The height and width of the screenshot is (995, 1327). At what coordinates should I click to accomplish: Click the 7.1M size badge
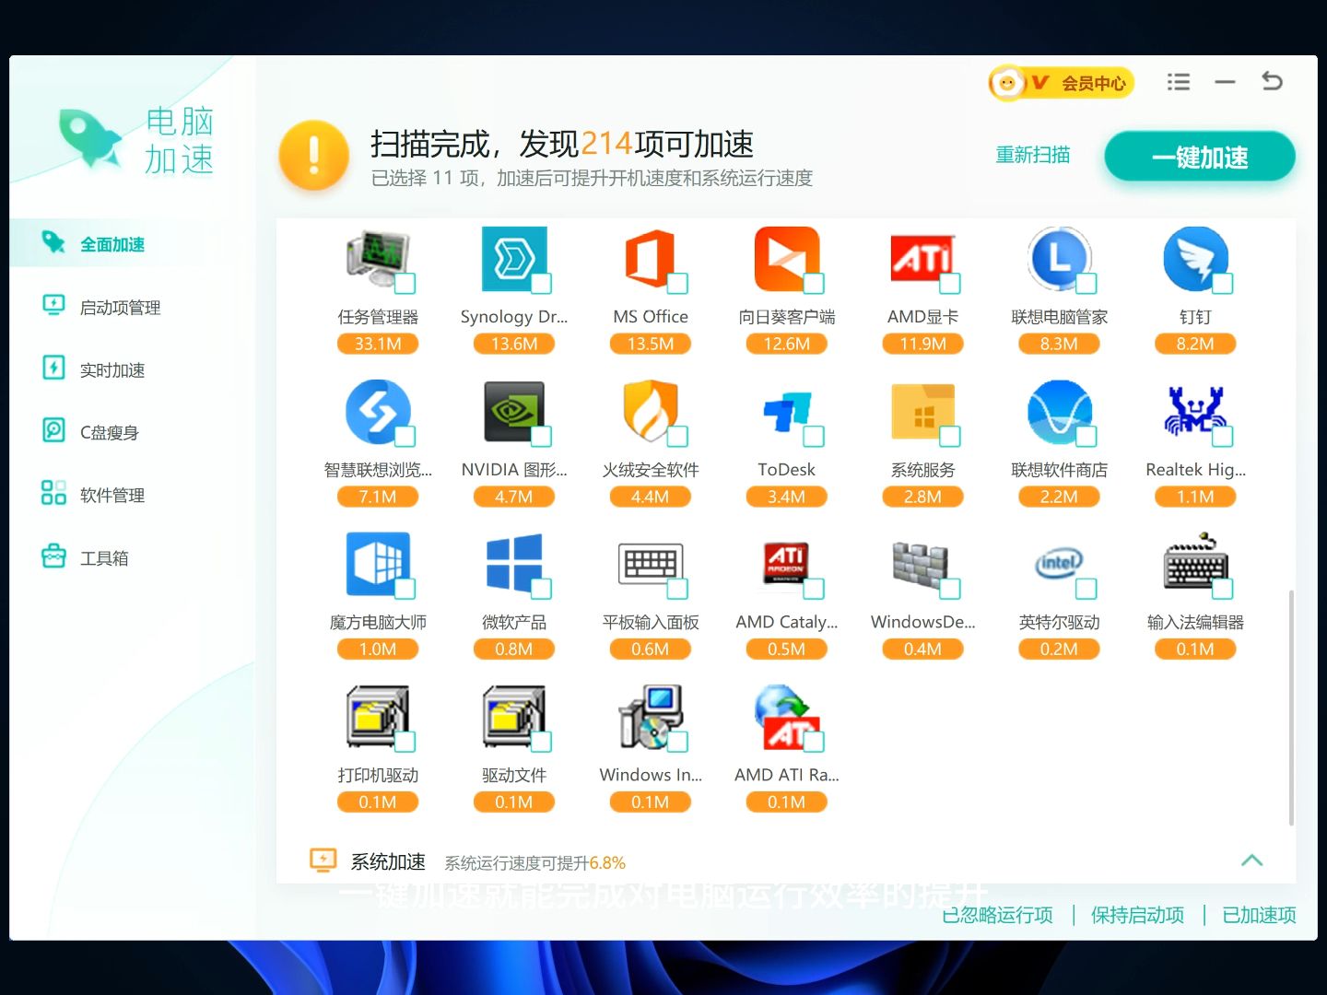377,497
